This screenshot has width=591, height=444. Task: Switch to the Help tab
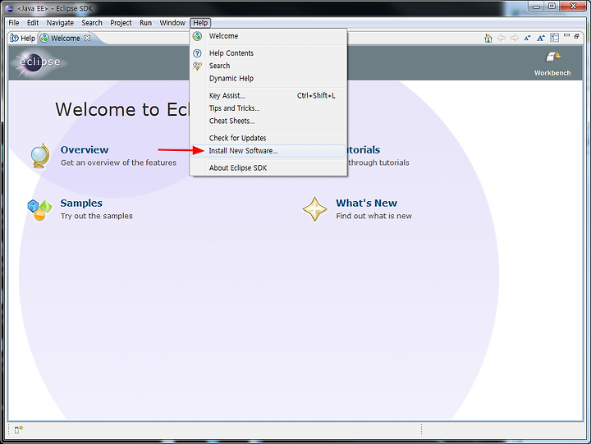pos(23,38)
